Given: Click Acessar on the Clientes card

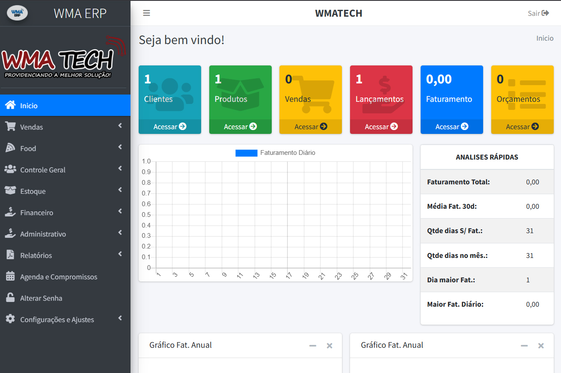Looking at the screenshot, I should [x=170, y=127].
